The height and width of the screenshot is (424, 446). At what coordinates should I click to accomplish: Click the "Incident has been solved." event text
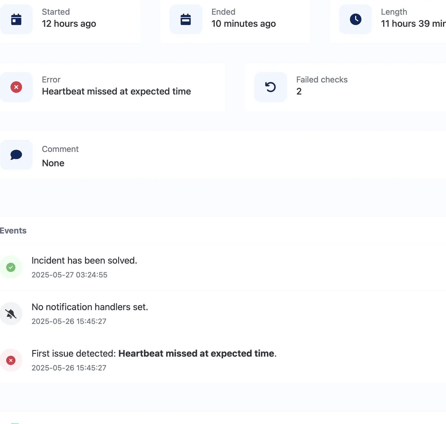coord(84,260)
